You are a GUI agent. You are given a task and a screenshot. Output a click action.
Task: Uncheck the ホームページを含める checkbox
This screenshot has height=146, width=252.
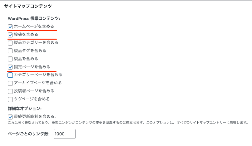(10, 27)
